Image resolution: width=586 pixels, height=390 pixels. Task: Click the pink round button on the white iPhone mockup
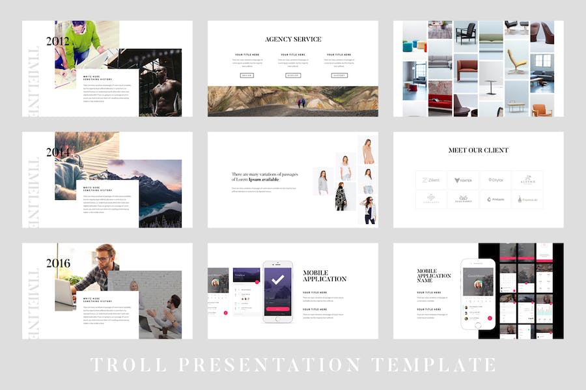tap(489, 318)
